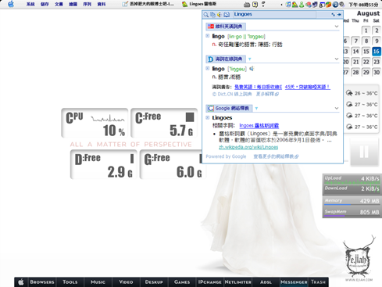Viewport: 382px width, 287px height.
Task: Click the blue round tray icon near the clock
Action: point(335,5)
